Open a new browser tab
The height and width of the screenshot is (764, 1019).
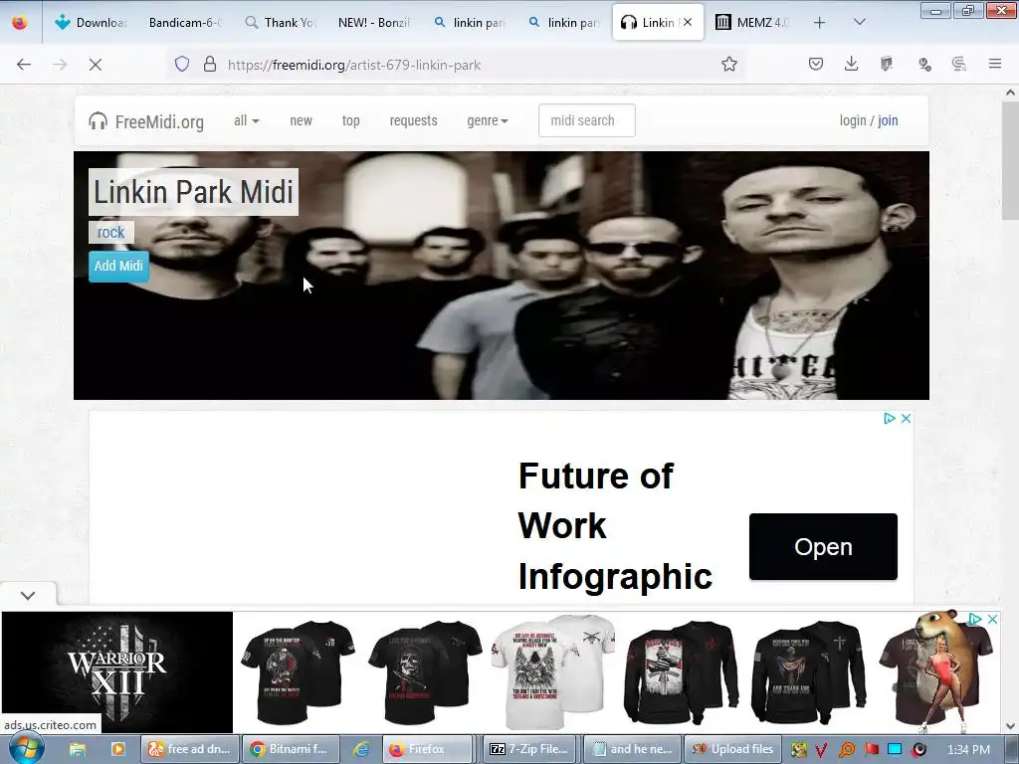pyautogui.click(x=820, y=22)
